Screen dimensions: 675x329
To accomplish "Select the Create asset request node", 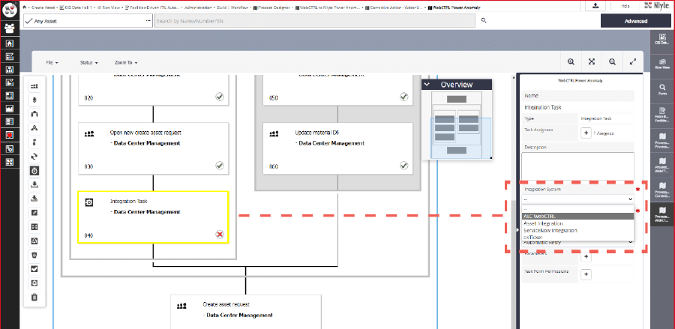I will click(246, 312).
